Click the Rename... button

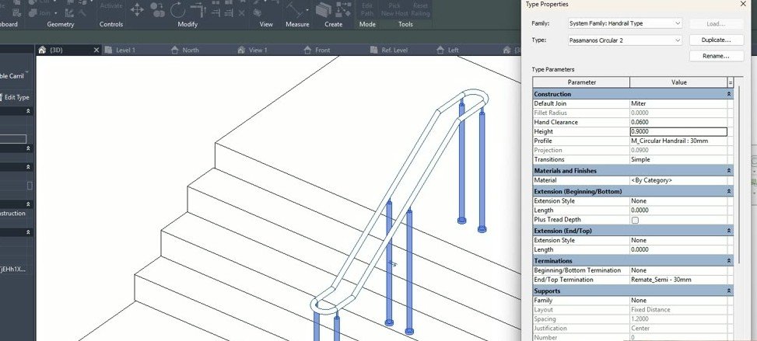point(717,56)
